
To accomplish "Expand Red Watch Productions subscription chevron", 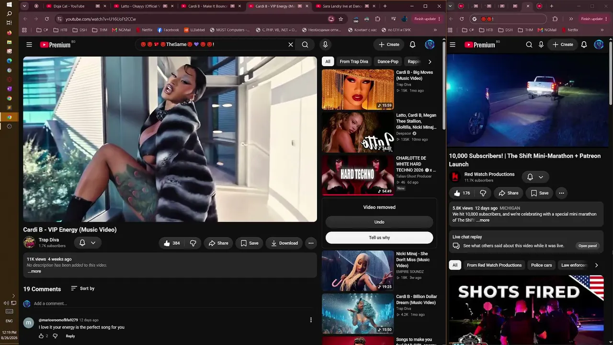I will [541, 177].
